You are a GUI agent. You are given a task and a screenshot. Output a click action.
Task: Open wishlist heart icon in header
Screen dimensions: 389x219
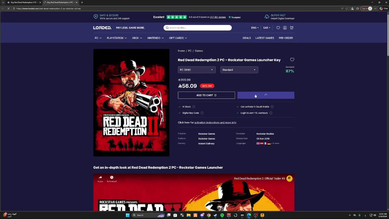tap(278, 28)
